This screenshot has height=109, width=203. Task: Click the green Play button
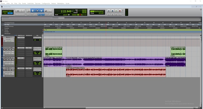tap(116, 11)
